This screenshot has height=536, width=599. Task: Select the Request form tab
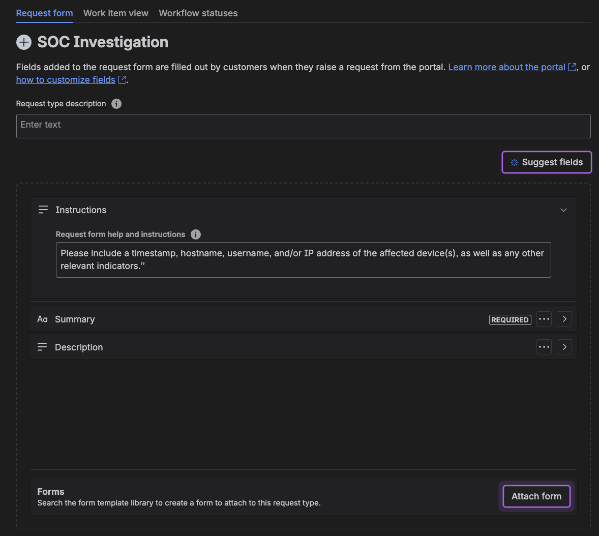click(44, 13)
